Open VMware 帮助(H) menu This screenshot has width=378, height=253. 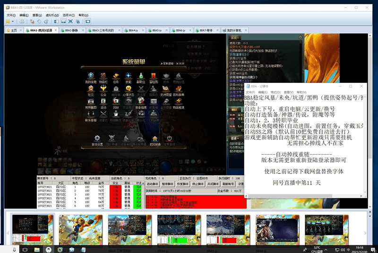point(84,15)
